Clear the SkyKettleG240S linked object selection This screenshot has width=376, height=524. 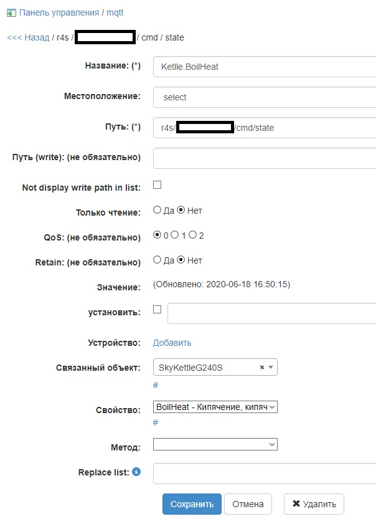(262, 368)
